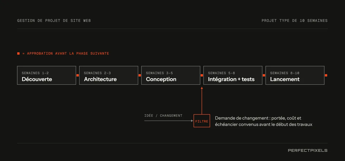This screenshot has height=161, width=345.
Task: Click 'APPROBATION AVANT LA PHASE SUIVANTE' legend text
Action: click(68, 53)
